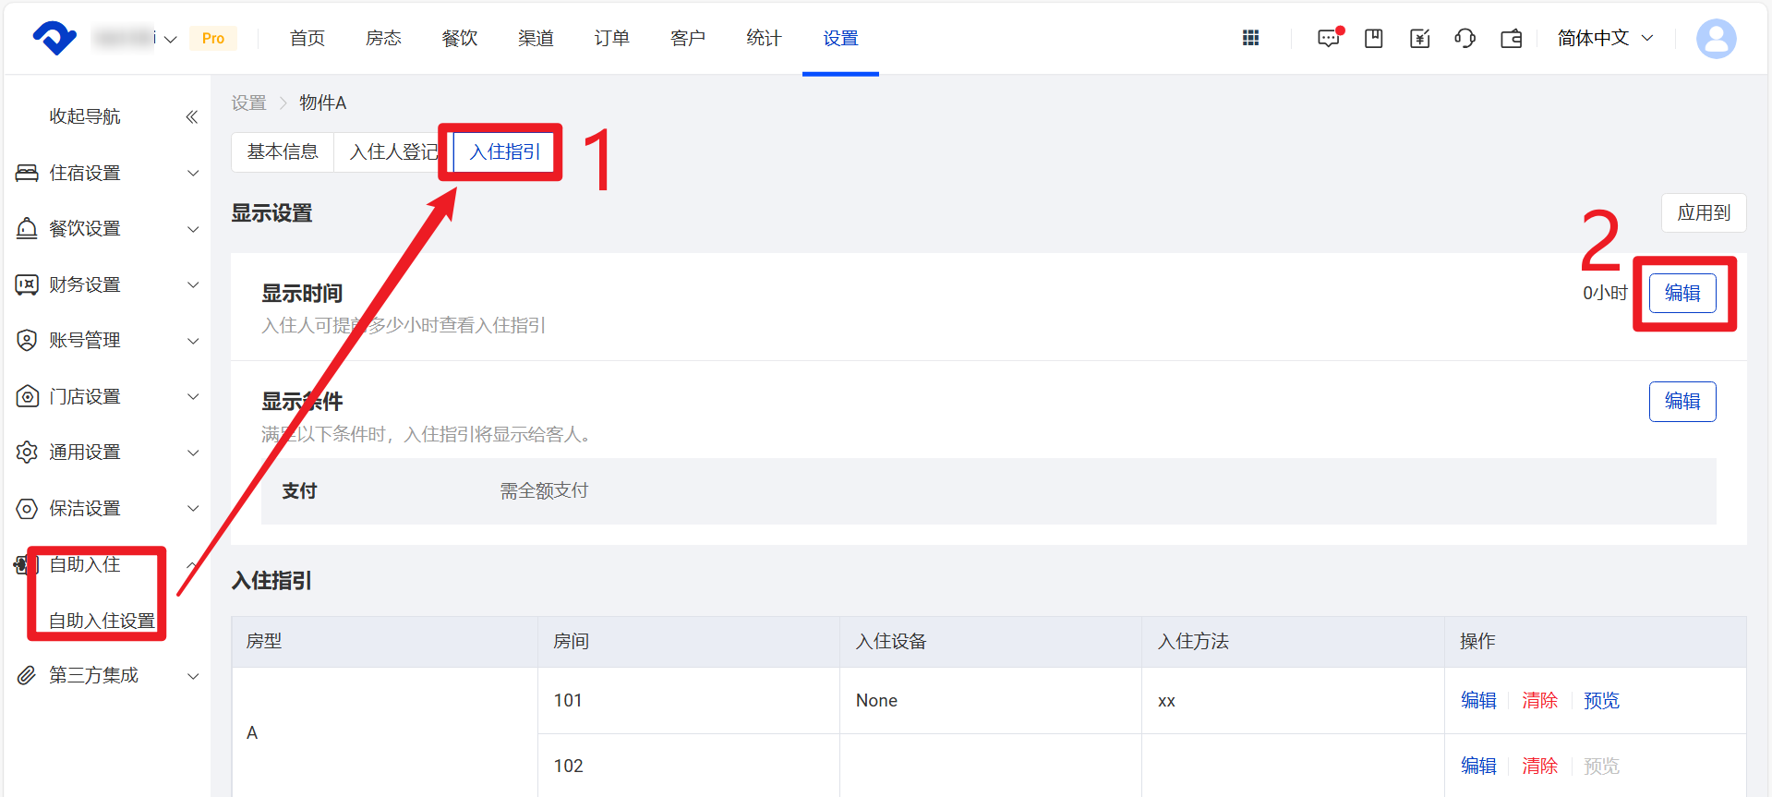Switch to the 基本信息 tab
1772x797 pixels.
[x=283, y=151]
